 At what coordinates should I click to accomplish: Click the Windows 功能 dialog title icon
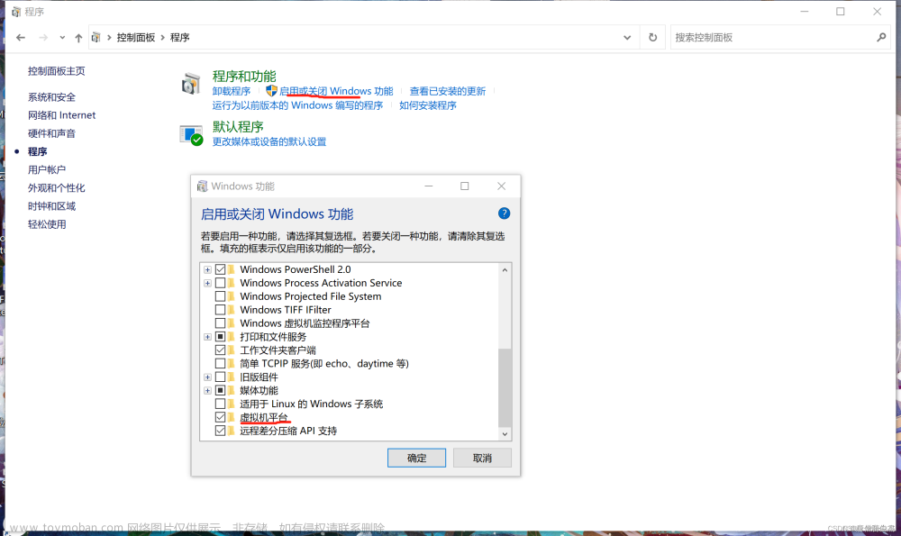pyautogui.click(x=202, y=186)
